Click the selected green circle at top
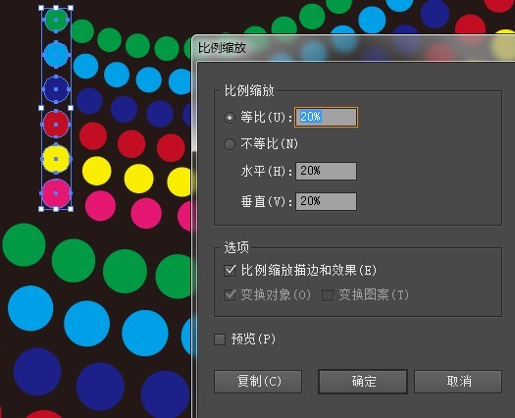This screenshot has height=418, width=515. (56, 20)
